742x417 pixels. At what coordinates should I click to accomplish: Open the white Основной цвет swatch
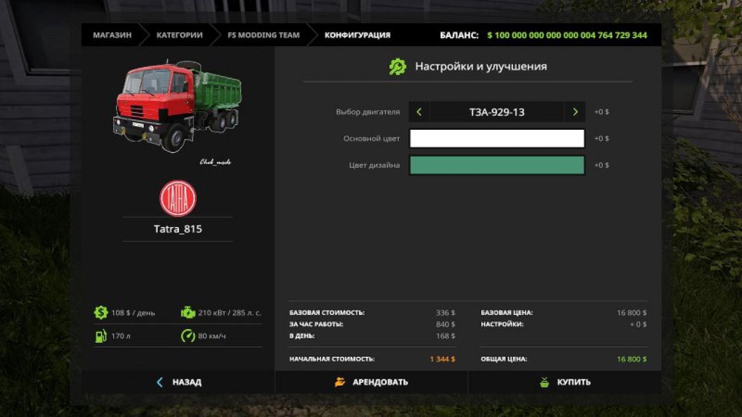(497, 138)
